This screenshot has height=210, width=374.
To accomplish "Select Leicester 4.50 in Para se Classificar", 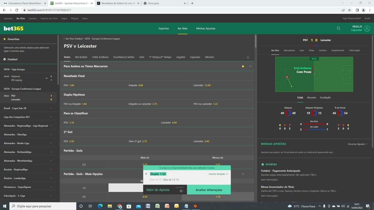I will [169, 123].
